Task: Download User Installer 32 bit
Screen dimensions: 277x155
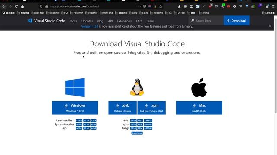Action: [x=87, y=121]
